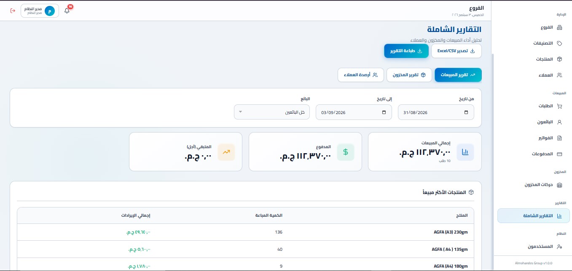Click the إلى تاريخ date input 03/09/2026

point(354,112)
